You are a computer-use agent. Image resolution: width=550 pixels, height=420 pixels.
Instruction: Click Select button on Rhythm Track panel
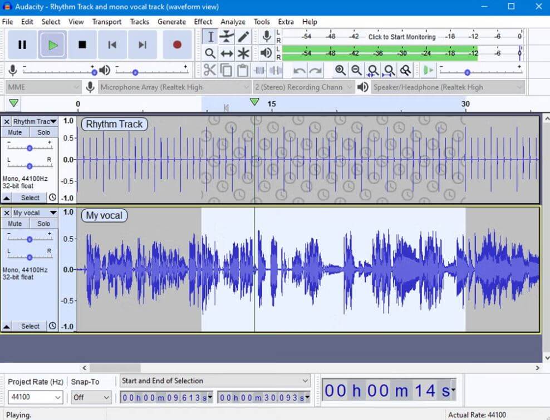pos(30,197)
